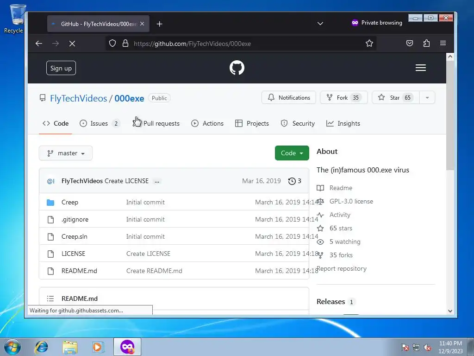
Task: Click the page vertical scrollbar thumb
Action: tap(450, 116)
